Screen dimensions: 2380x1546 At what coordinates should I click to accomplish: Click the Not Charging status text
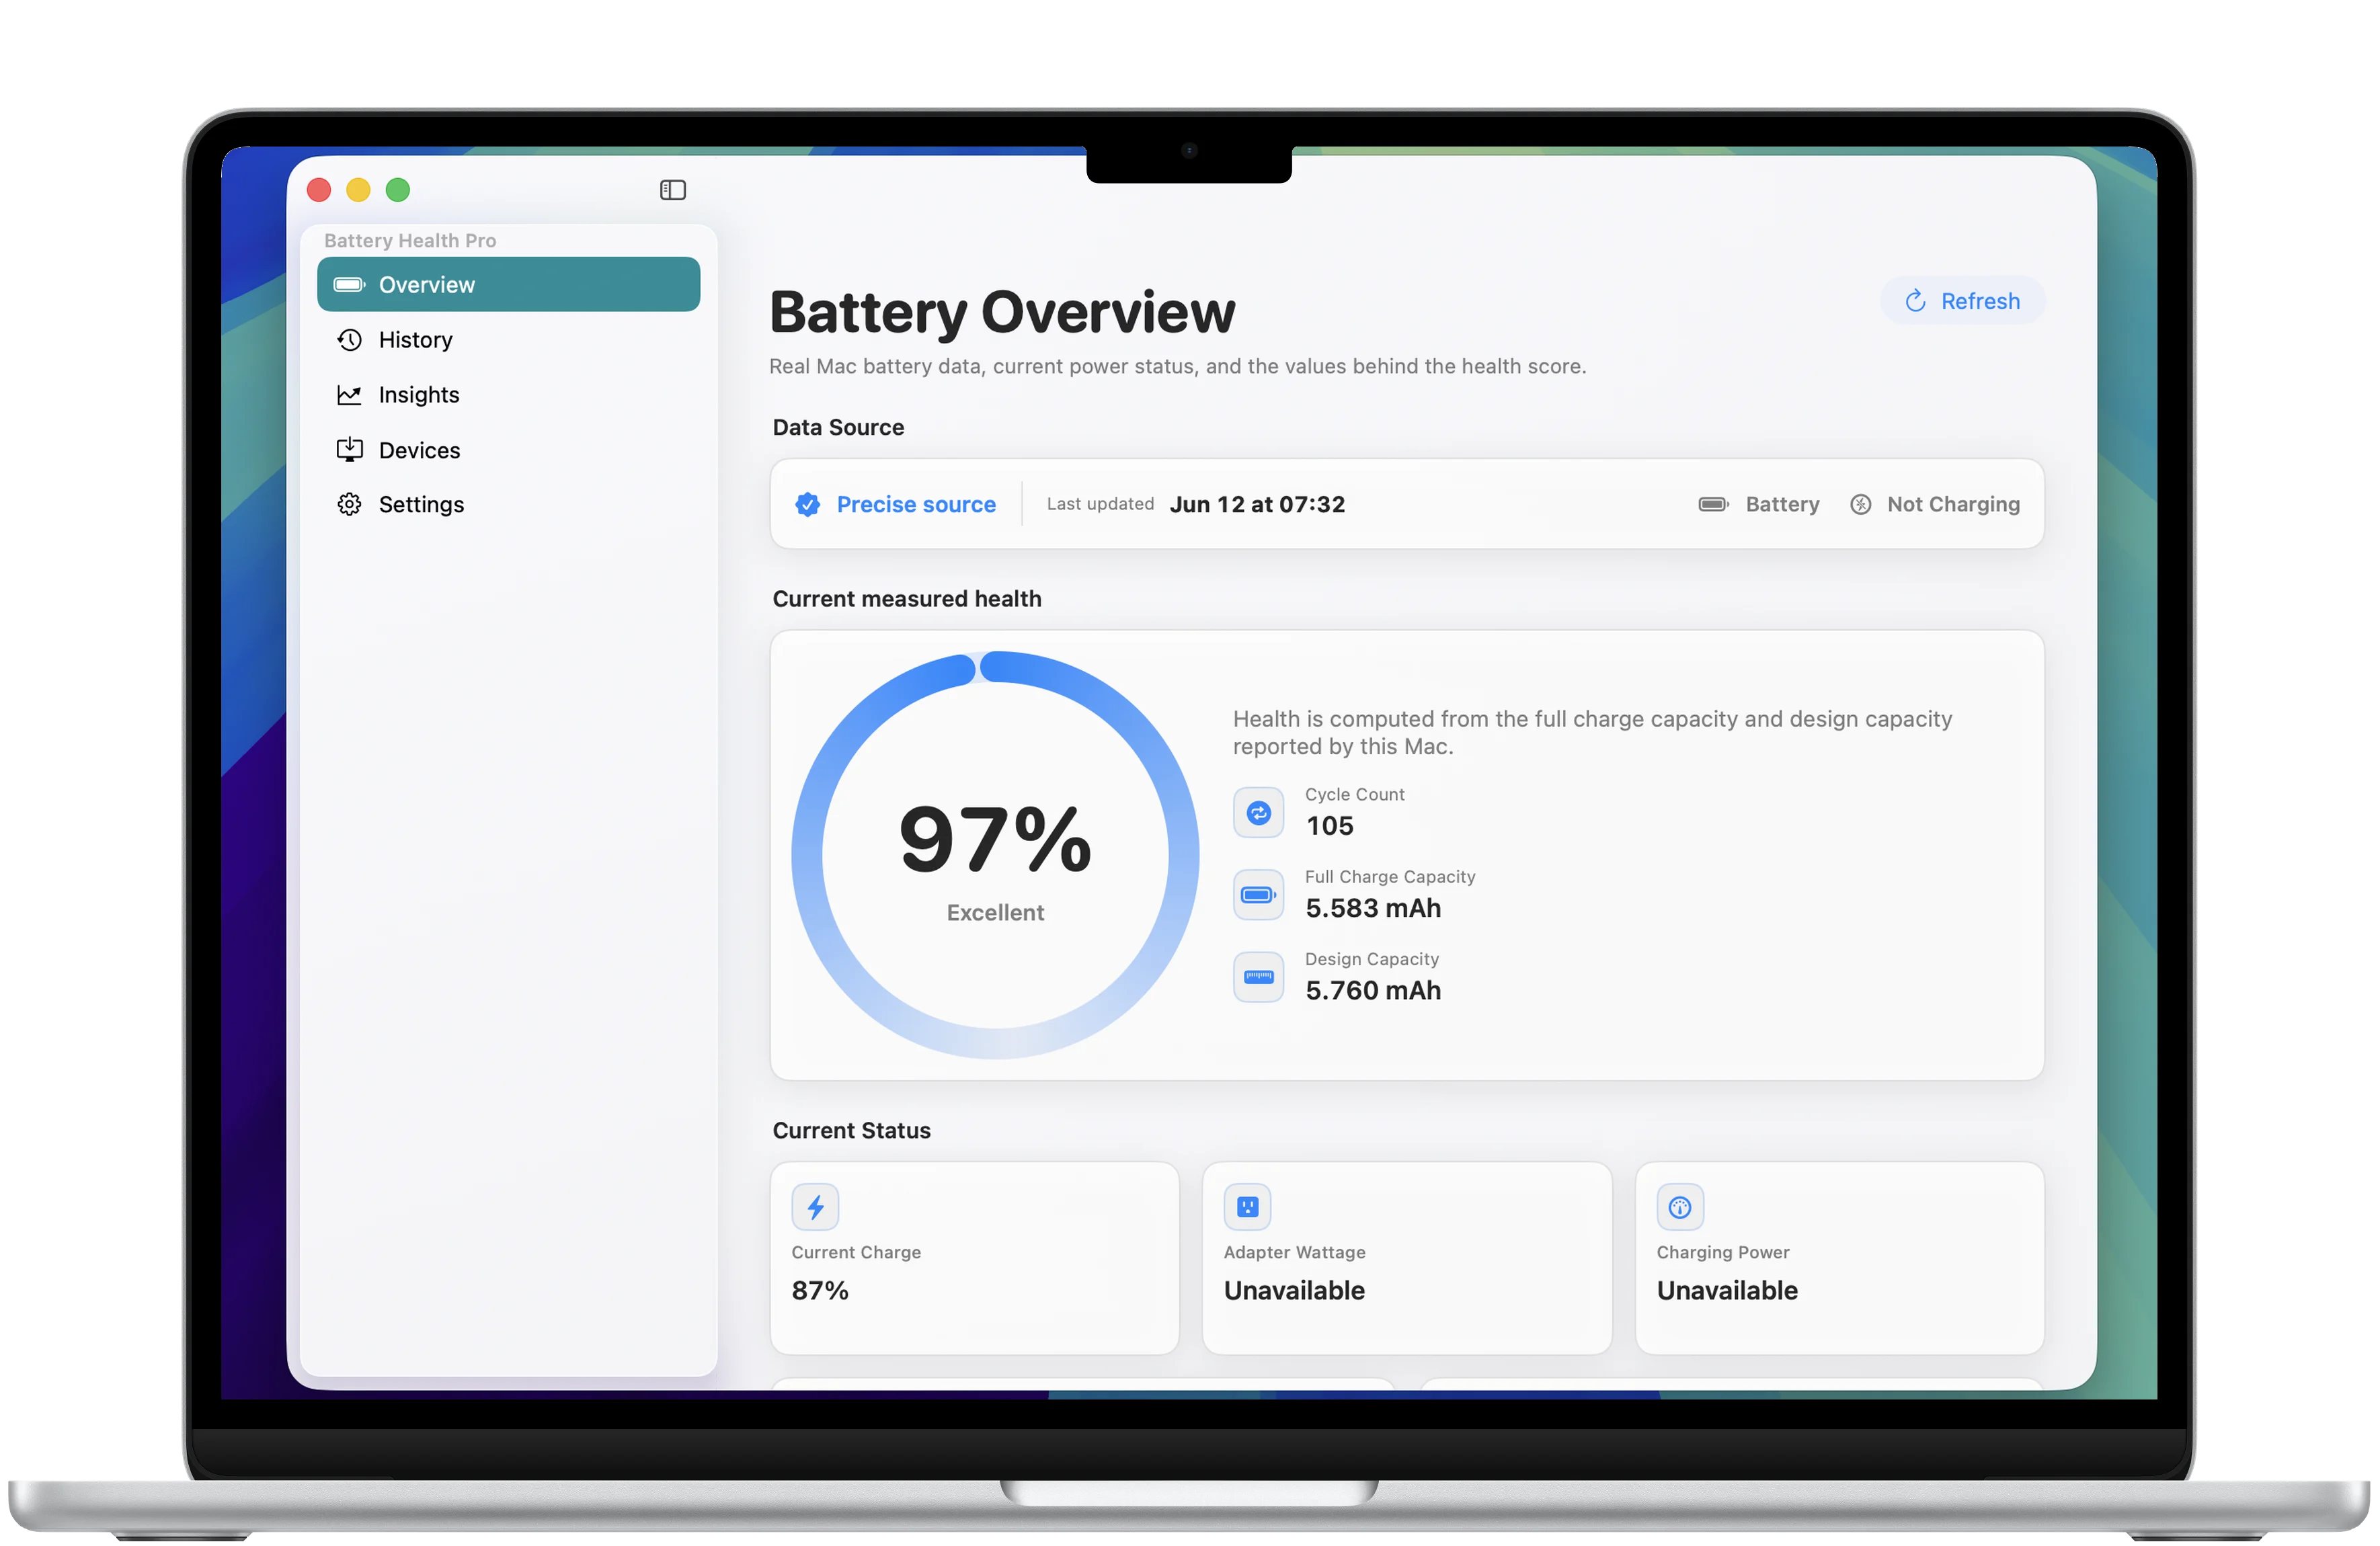1953,505
